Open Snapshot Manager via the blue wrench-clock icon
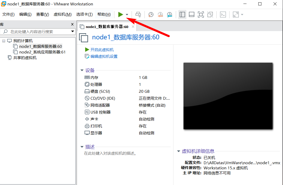Image resolution: width=283 pixels, height=185 pixels. pyautogui.click(x=169, y=15)
